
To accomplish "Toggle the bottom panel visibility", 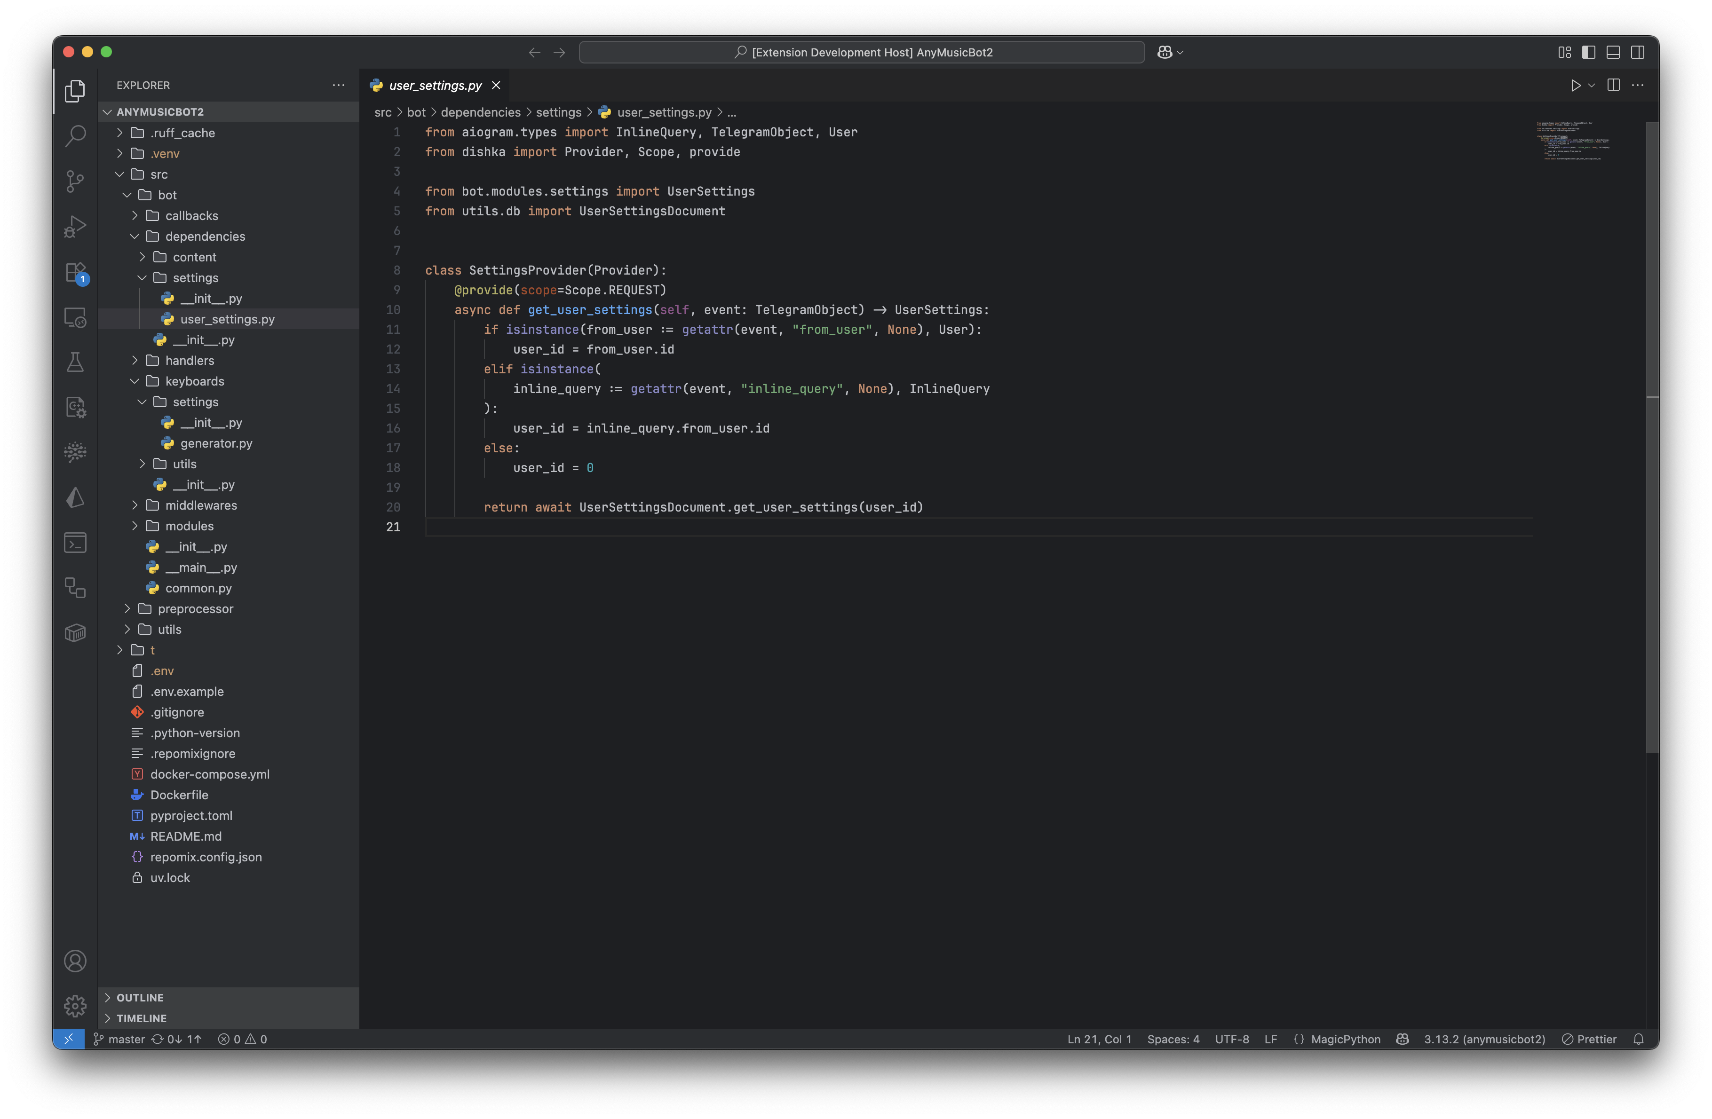I will (x=1613, y=53).
